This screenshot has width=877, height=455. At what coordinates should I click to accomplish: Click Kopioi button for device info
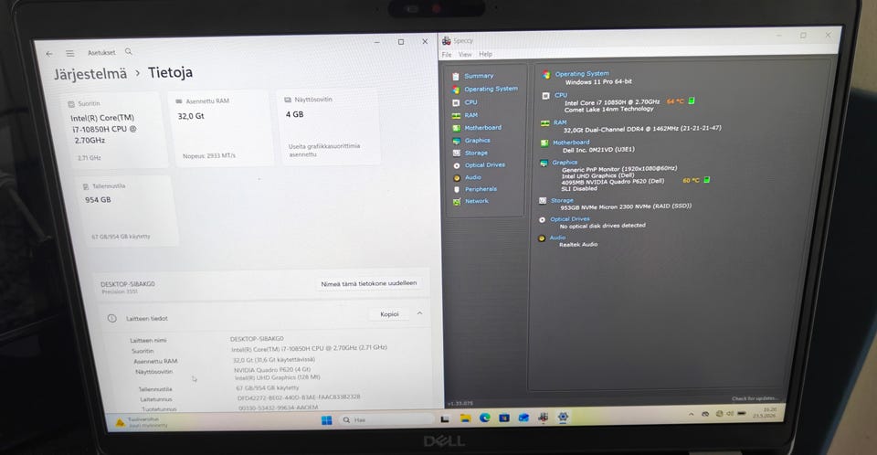(x=389, y=314)
